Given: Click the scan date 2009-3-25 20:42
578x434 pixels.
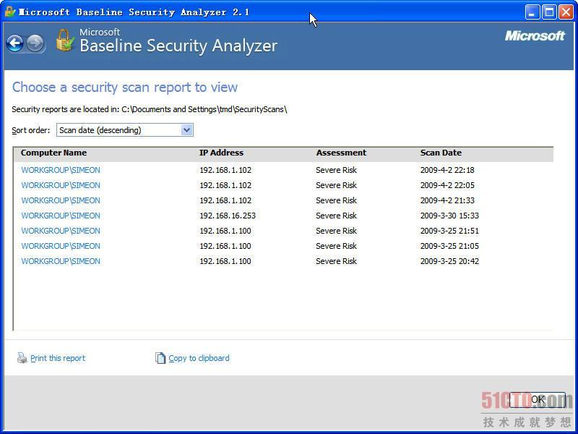Looking at the screenshot, I should click(449, 261).
